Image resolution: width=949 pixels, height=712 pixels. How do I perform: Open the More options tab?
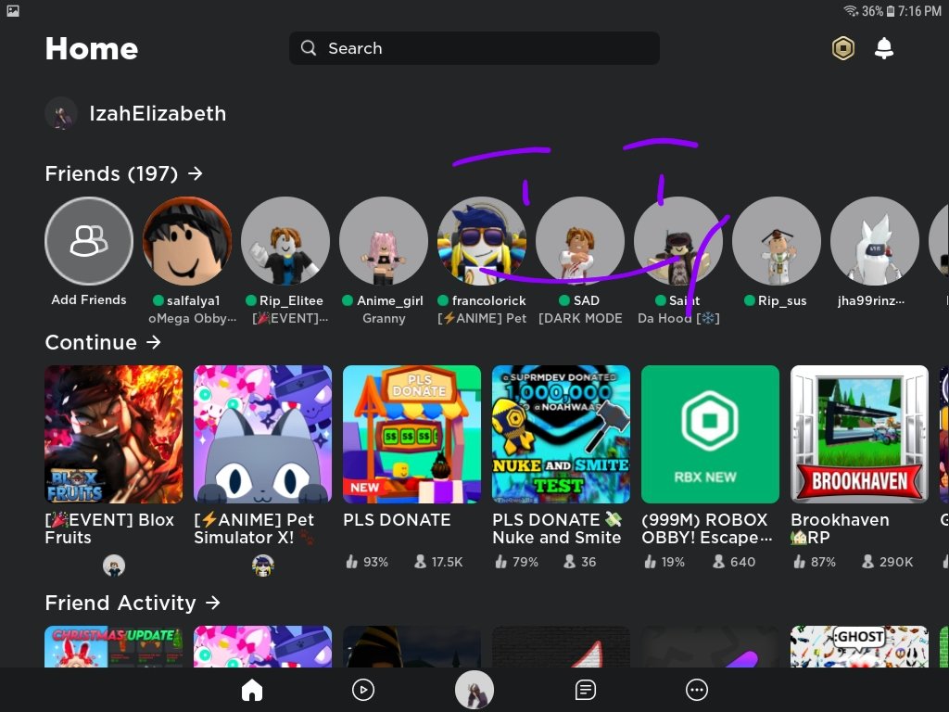coord(697,690)
